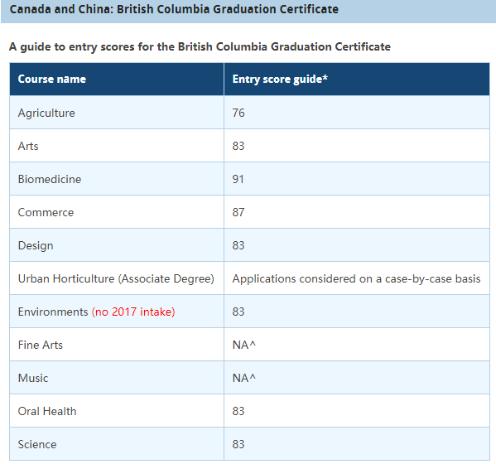
Task: Select the Fine Arts course cell
Action: (x=117, y=345)
